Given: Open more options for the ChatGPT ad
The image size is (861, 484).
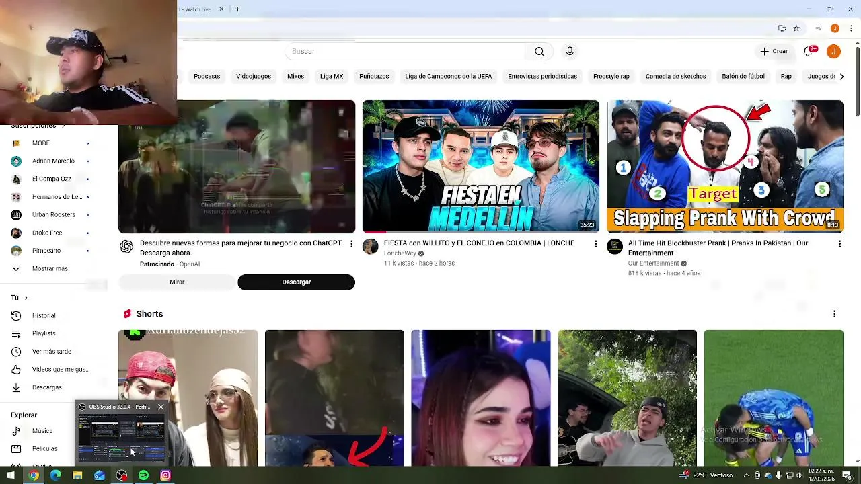Looking at the screenshot, I should 351,244.
